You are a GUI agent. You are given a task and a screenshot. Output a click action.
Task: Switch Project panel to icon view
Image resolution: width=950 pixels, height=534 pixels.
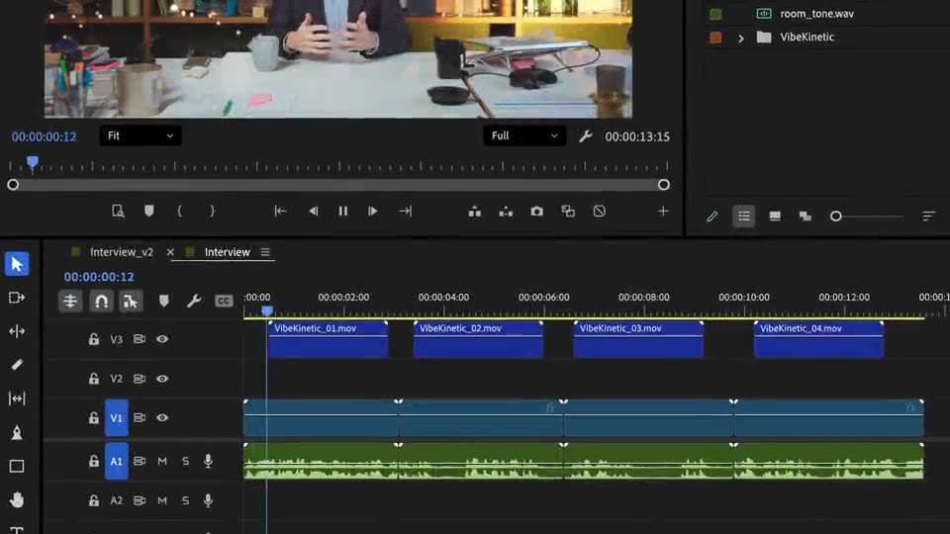click(x=774, y=217)
